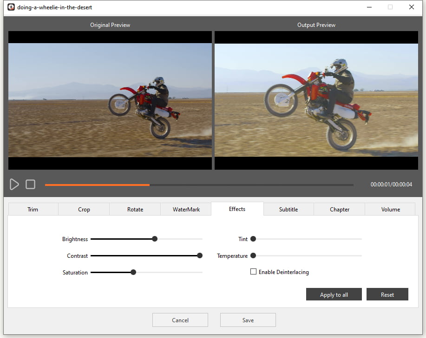Image resolution: width=426 pixels, height=338 pixels.
Task: Select the Rotate tab
Action: pyautogui.click(x=135, y=210)
